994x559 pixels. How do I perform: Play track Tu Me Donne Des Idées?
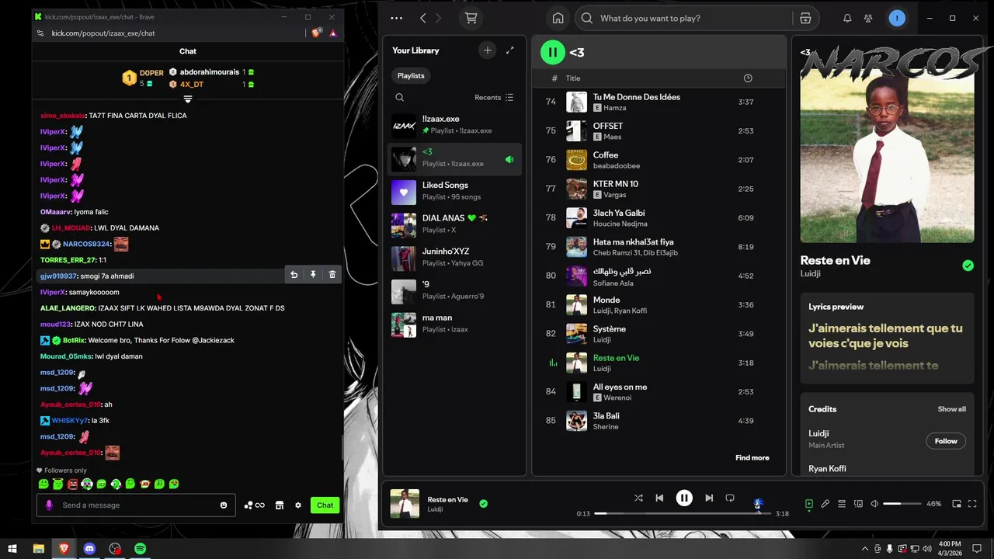659,102
